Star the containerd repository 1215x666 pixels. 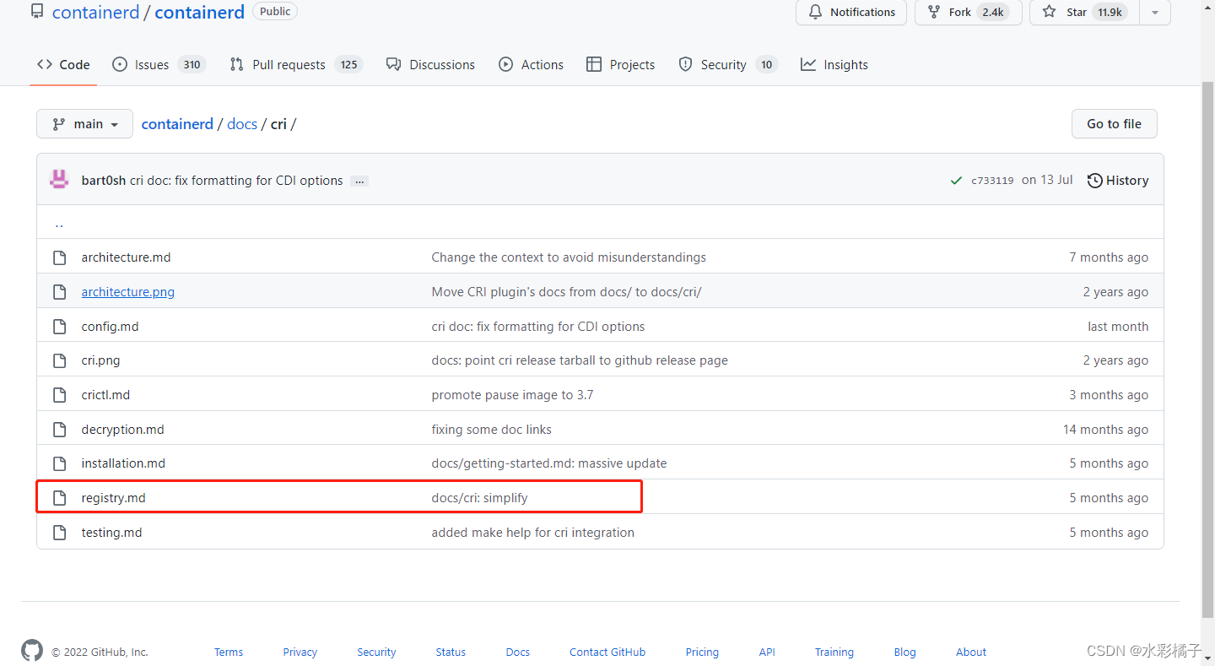pos(1084,12)
